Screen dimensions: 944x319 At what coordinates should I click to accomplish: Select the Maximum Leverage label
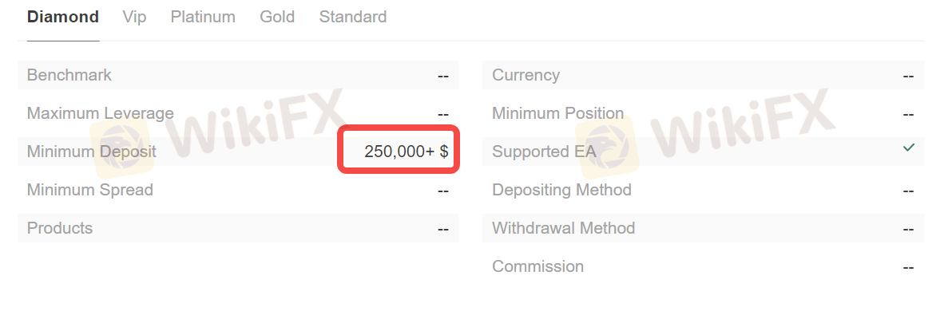pyautogui.click(x=101, y=113)
